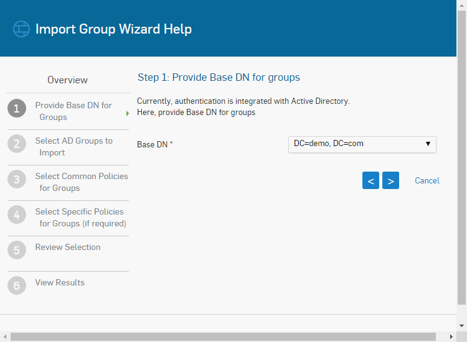Image resolution: width=467 pixels, height=342 pixels.
Task: Advance to the next step with the > button
Action: (x=391, y=180)
